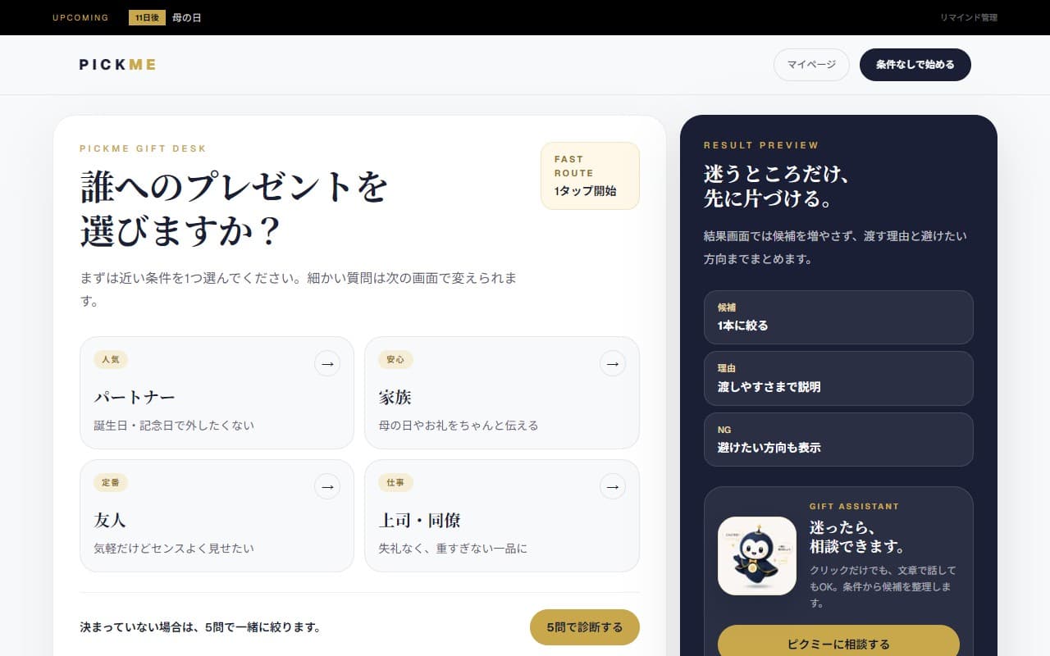The image size is (1050, 656).
Task: Click the 11日後 badge
Action: point(148,17)
